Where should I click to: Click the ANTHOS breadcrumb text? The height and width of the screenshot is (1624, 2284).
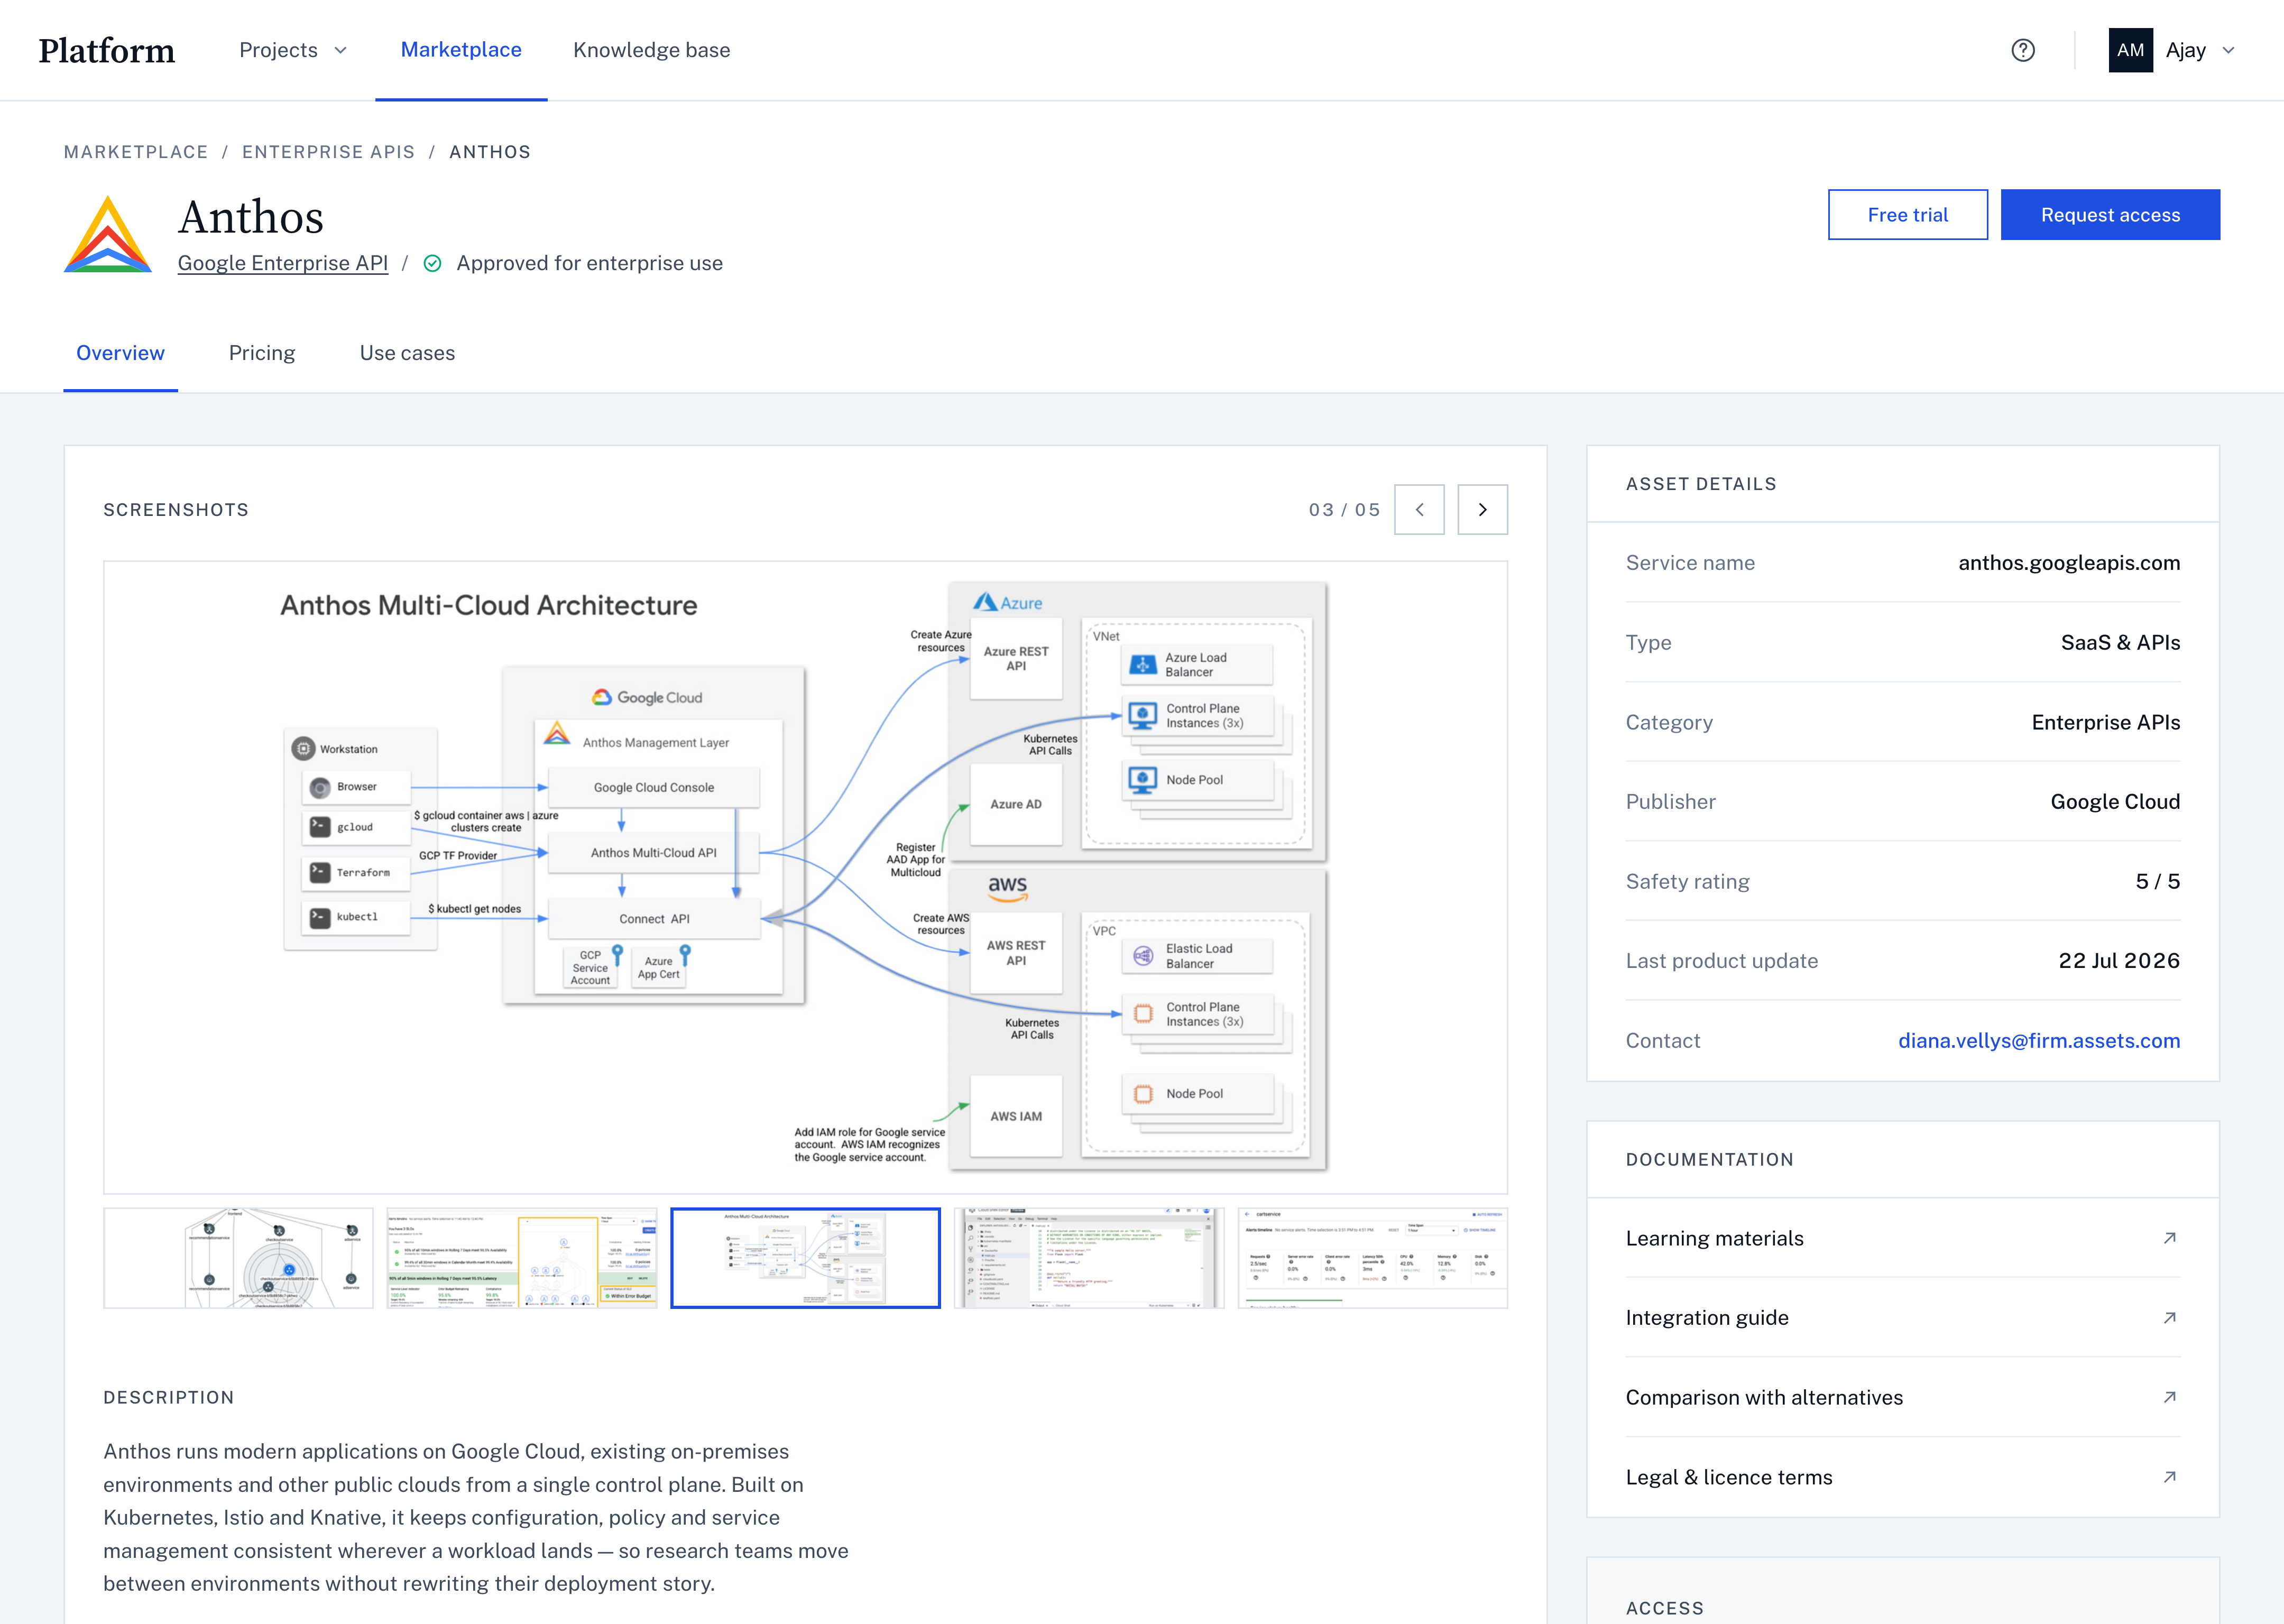[490, 152]
